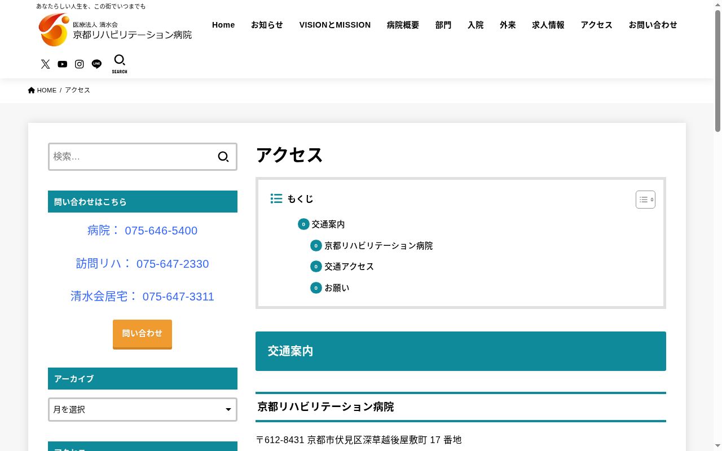Image resolution: width=722 pixels, height=451 pixels.
Task: Click the アクセス breadcrumb text
Action: pos(77,90)
